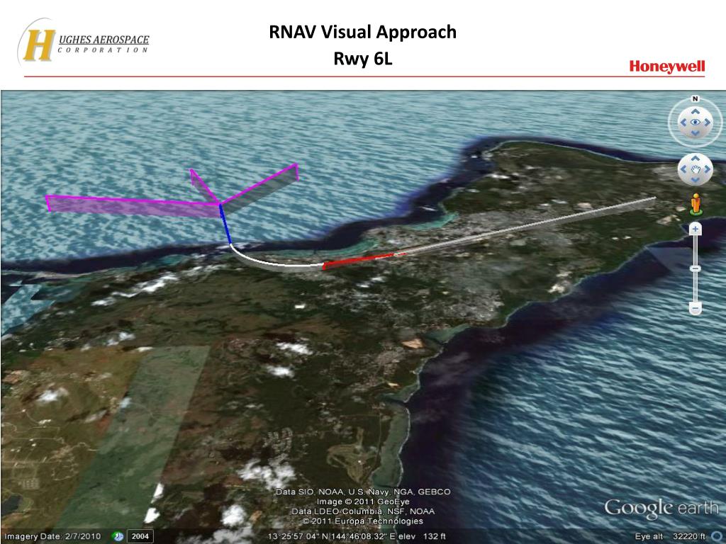Click the zoom slider handle
The image size is (726, 544).
click(x=696, y=268)
